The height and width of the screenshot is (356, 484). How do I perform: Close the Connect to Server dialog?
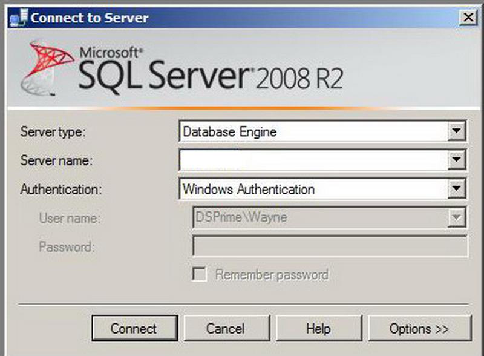(468, 18)
